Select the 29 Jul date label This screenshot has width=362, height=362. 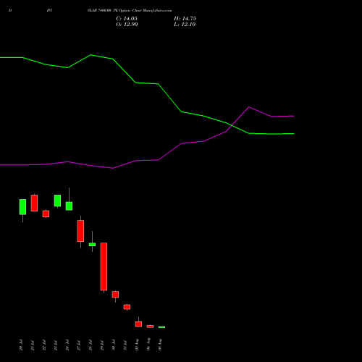point(102,345)
